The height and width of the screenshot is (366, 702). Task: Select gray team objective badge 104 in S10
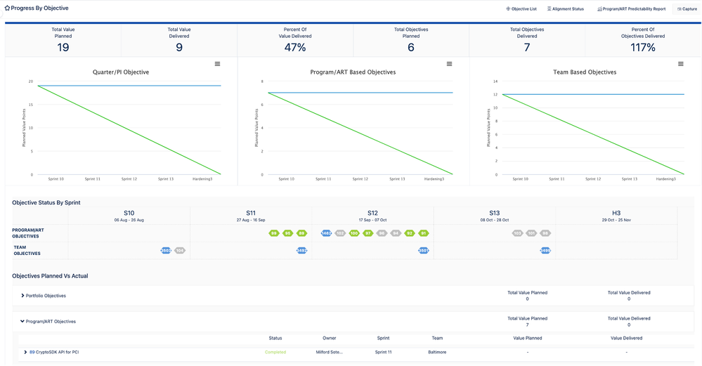point(180,251)
